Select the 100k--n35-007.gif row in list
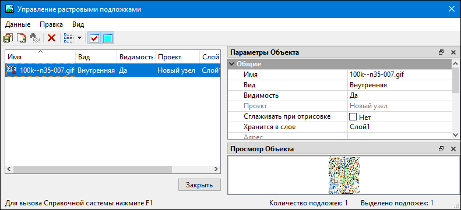Viewport: 461px width, 210px height. (113, 70)
